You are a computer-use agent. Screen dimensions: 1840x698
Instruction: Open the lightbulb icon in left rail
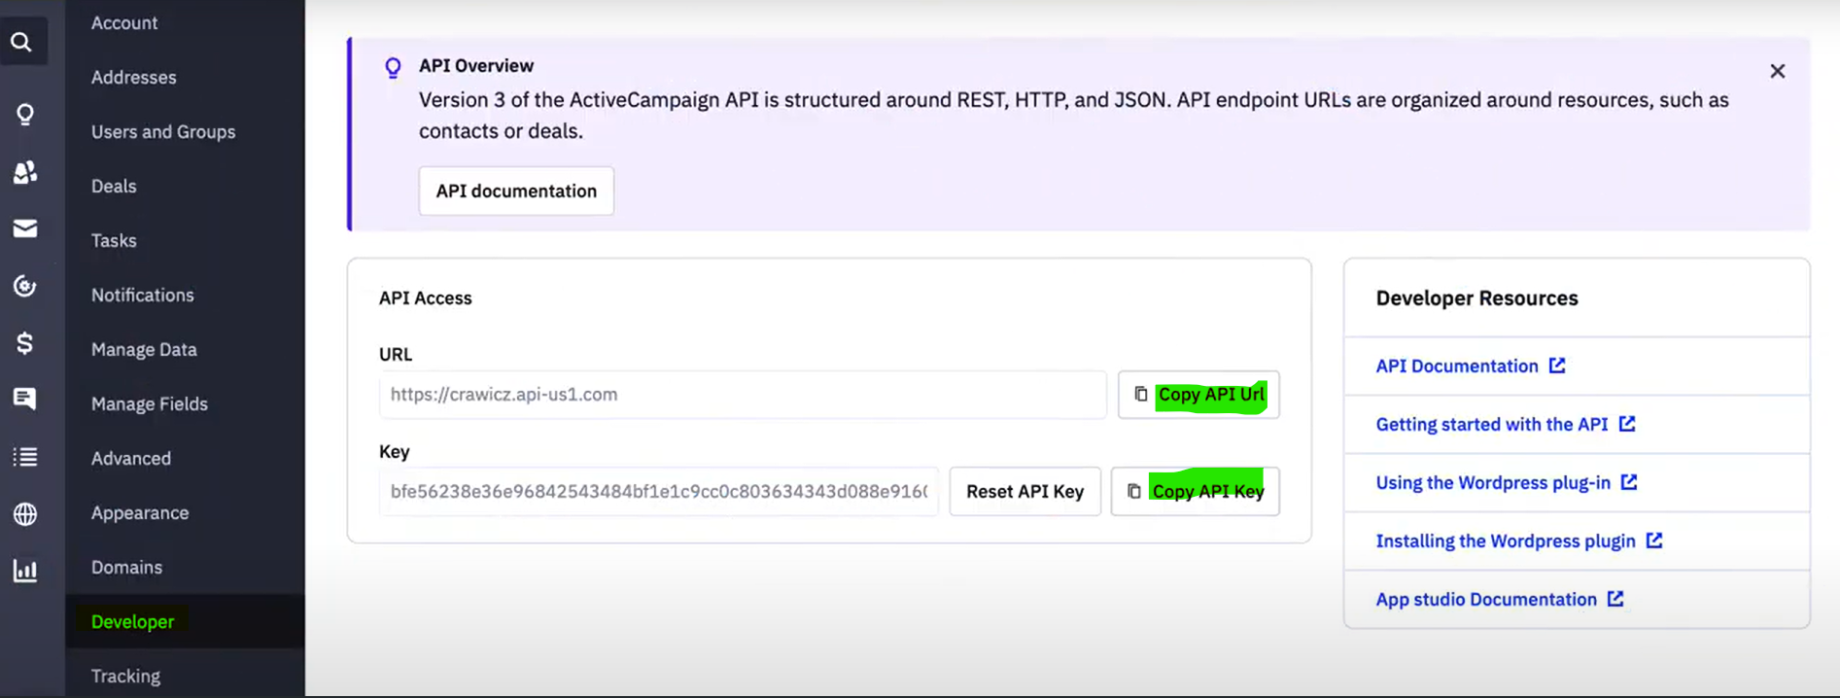pyautogui.click(x=25, y=115)
